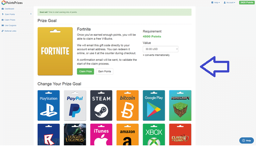
Task: Select the PlayStation gift card
Action: coord(49,106)
